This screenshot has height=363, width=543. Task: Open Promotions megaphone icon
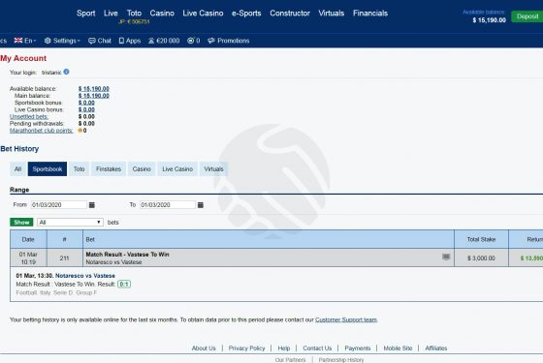point(211,41)
